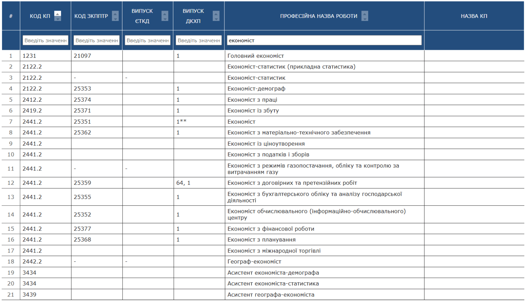Click the # column header
Screen dimensions: 527x303
(x=11, y=16)
